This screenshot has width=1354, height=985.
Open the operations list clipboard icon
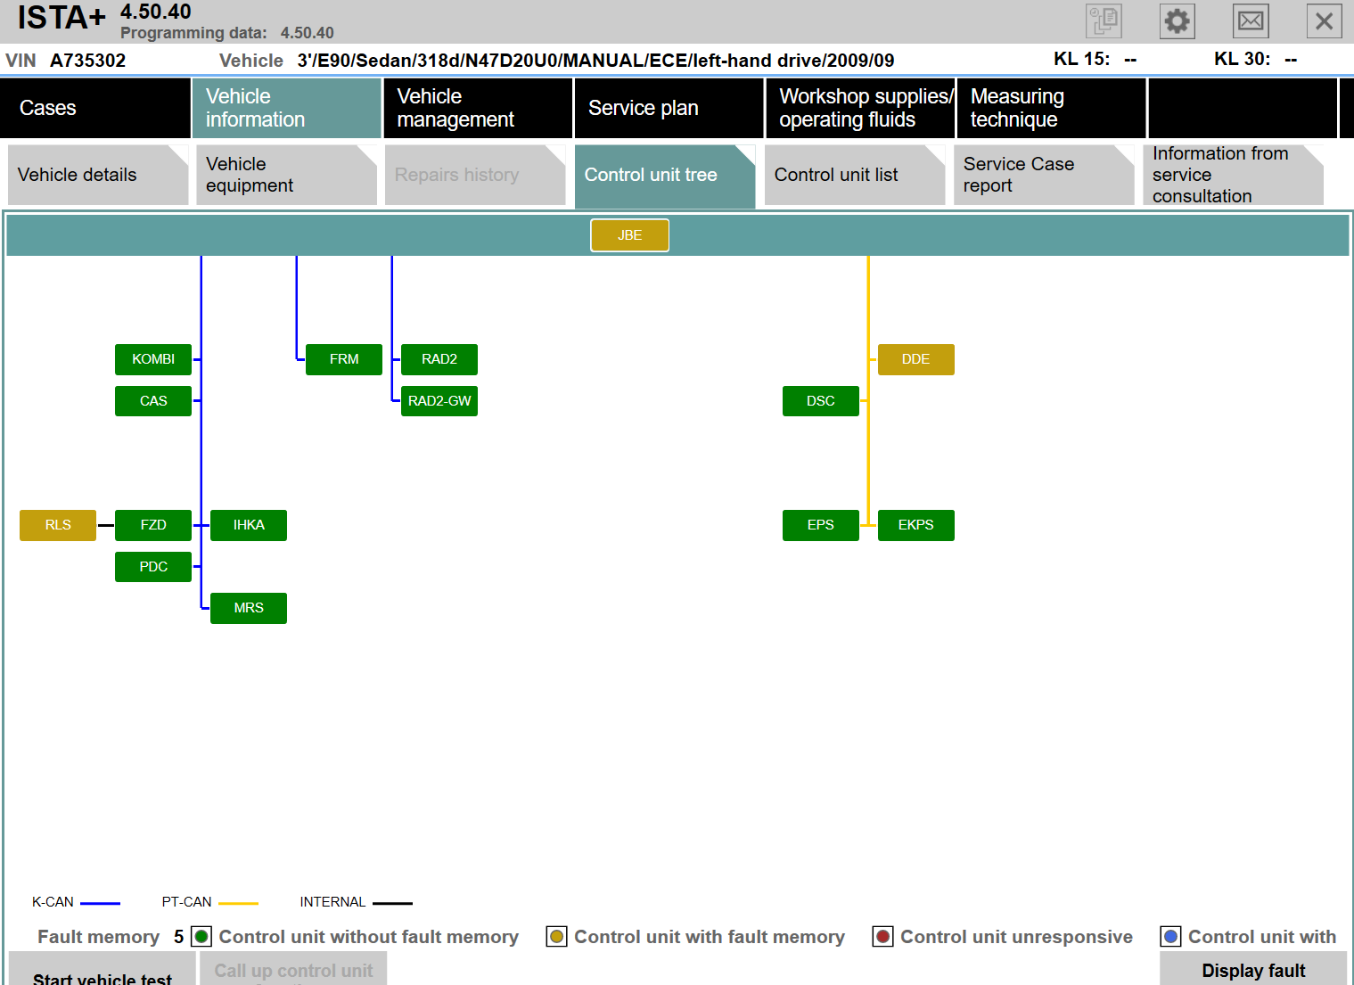click(1104, 21)
